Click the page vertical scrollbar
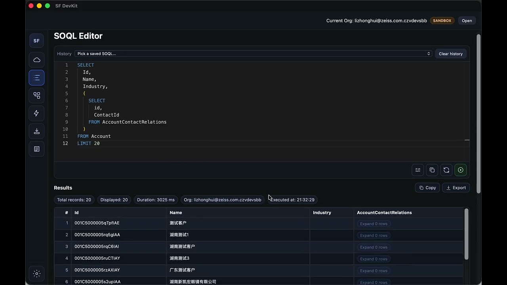Screen dimensions: 507x285 (478, 114)
